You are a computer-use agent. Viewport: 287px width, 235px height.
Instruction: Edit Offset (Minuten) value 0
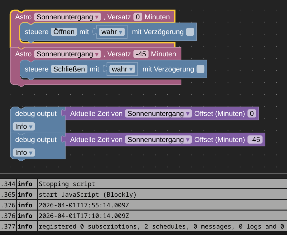point(252,114)
